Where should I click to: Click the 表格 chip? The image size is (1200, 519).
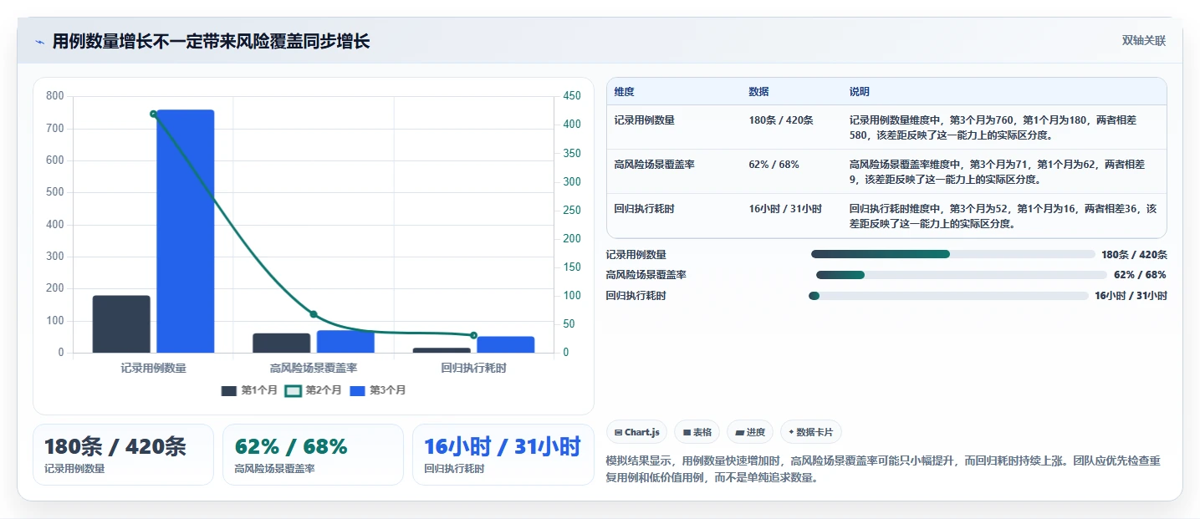pyautogui.click(x=697, y=432)
